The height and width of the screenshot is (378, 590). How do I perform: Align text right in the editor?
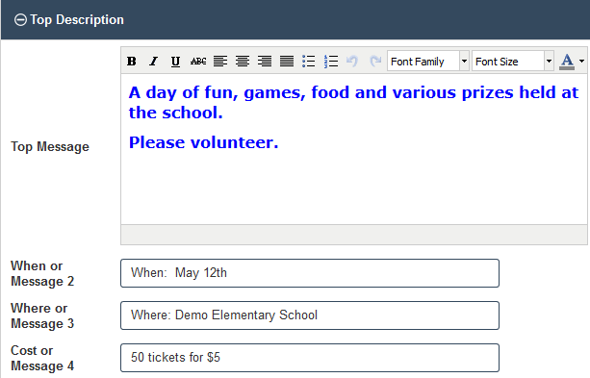click(265, 61)
